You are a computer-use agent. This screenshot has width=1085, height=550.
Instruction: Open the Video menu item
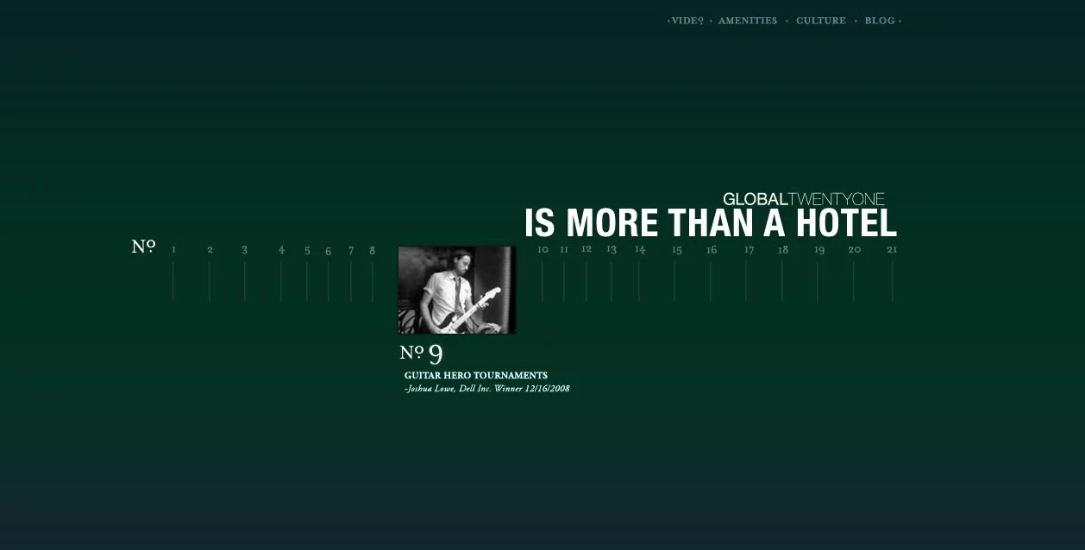pos(687,21)
